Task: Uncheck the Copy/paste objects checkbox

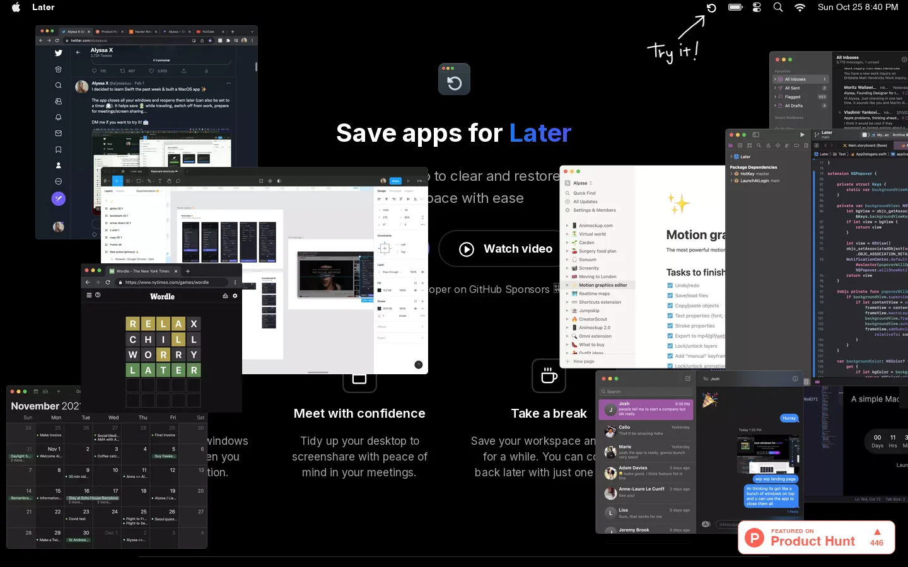Action: [670, 306]
